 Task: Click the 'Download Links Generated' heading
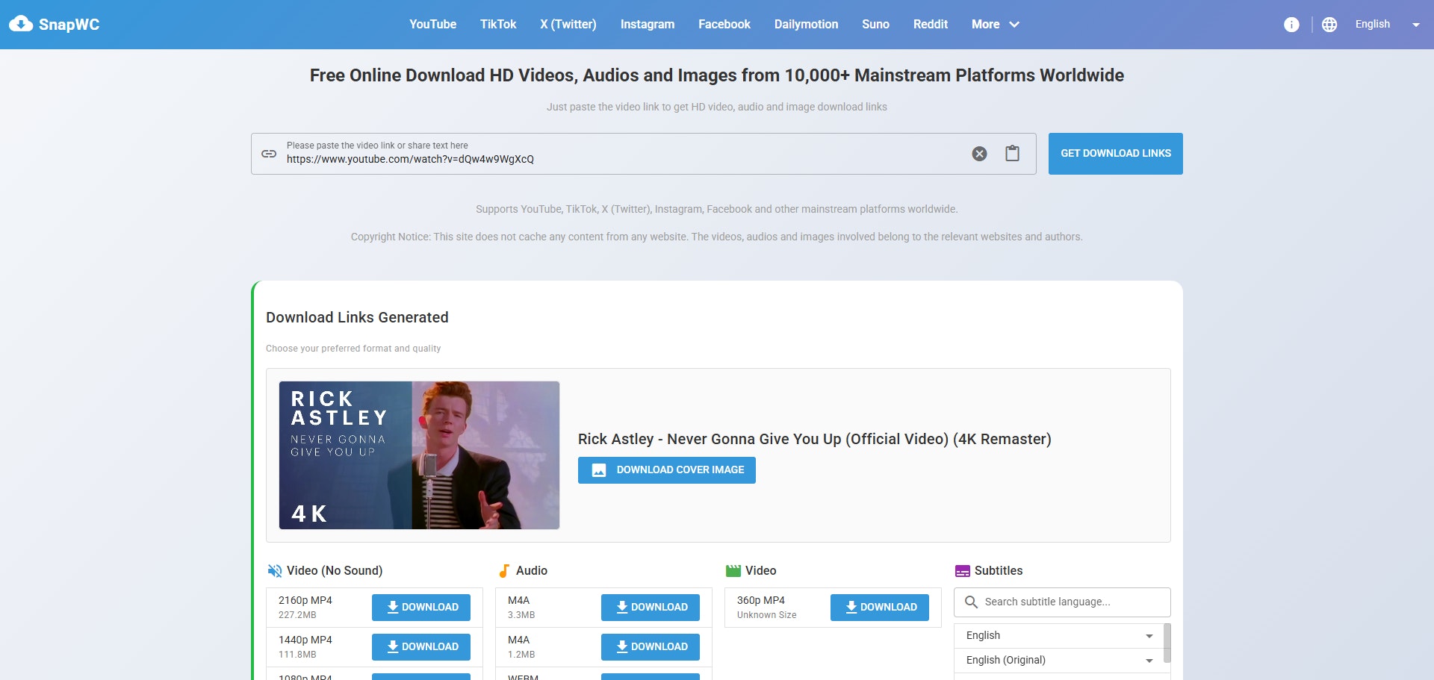pyautogui.click(x=357, y=317)
